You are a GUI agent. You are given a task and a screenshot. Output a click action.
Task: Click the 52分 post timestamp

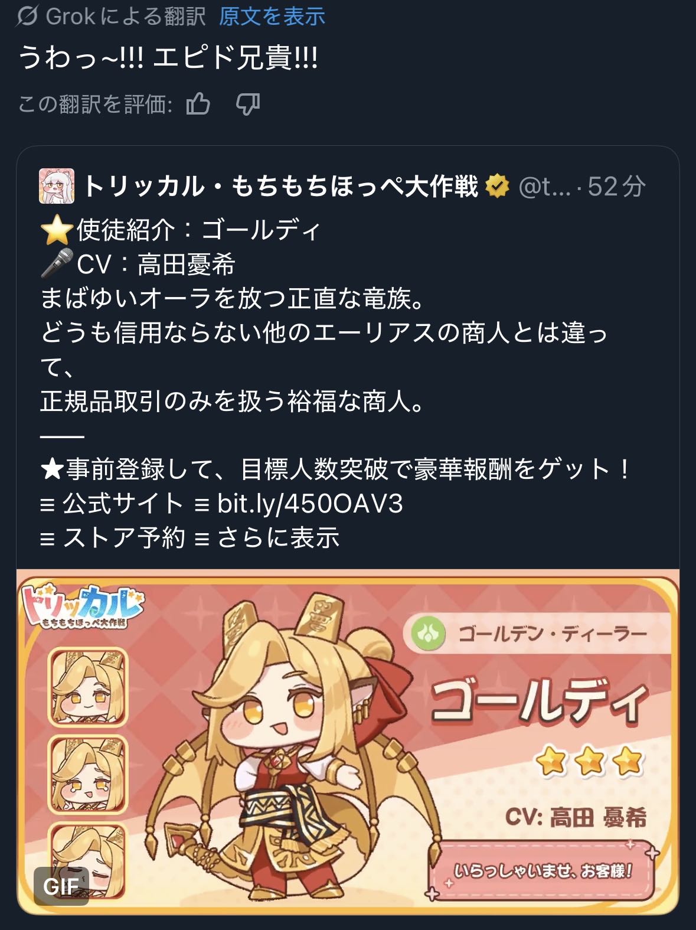(616, 187)
